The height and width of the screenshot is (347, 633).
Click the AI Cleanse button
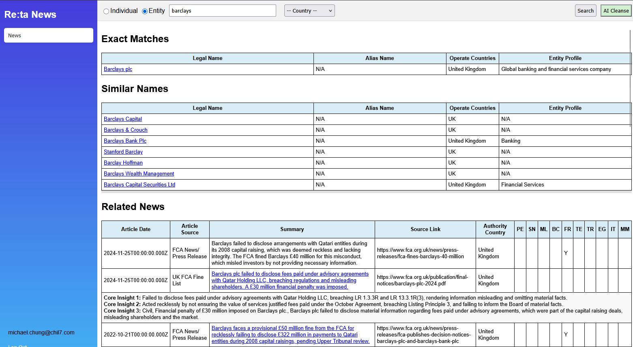coord(616,11)
